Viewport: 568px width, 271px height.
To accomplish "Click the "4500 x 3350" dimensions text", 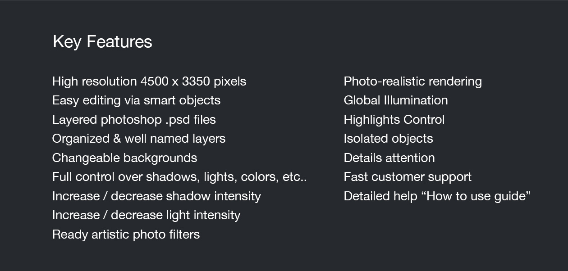I will tap(175, 81).
